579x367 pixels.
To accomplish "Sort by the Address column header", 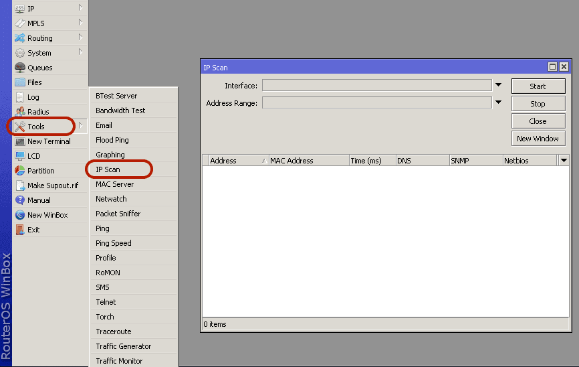I will (239, 161).
